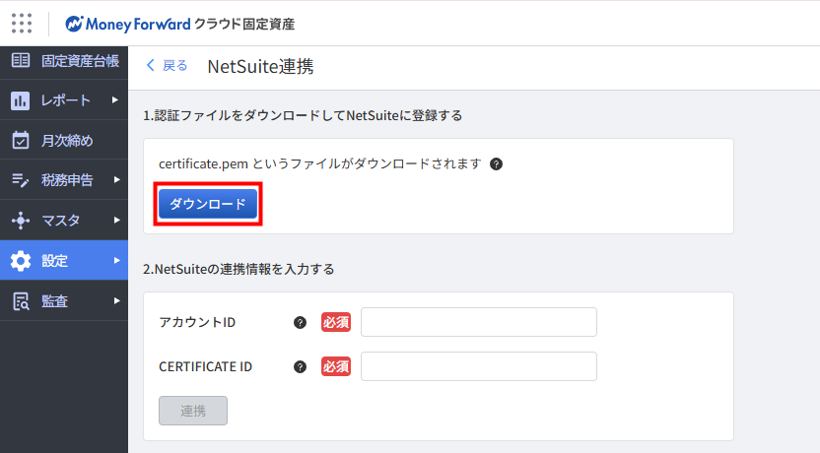Click the 税務申告 edit-list icon

[21, 179]
